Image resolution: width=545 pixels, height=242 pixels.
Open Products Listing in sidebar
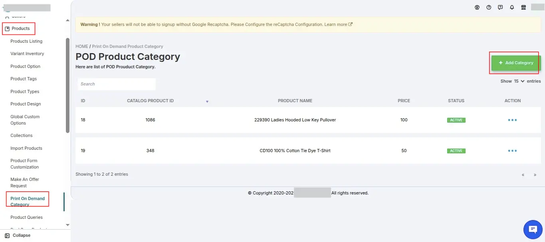(x=26, y=41)
